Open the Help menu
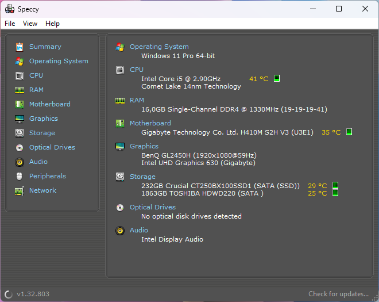The width and height of the screenshot is (379, 302). tap(52, 24)
